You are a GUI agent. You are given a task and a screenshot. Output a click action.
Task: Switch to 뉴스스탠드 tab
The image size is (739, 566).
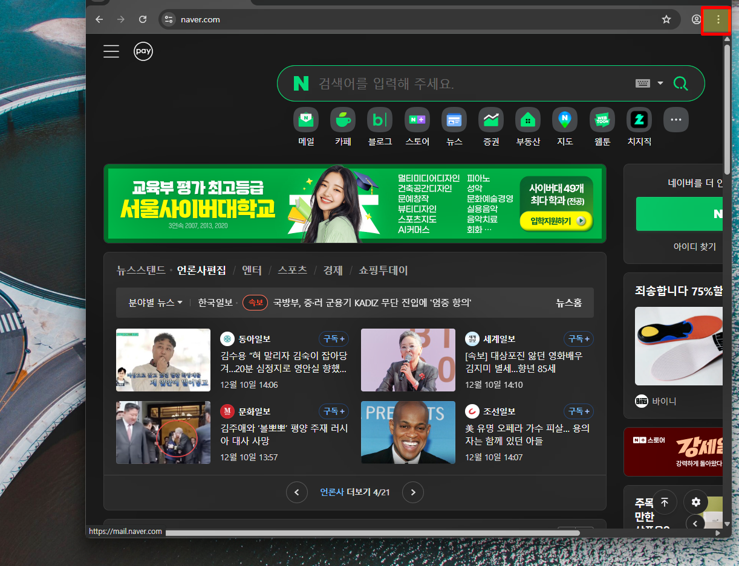click(x=141, y=270)
